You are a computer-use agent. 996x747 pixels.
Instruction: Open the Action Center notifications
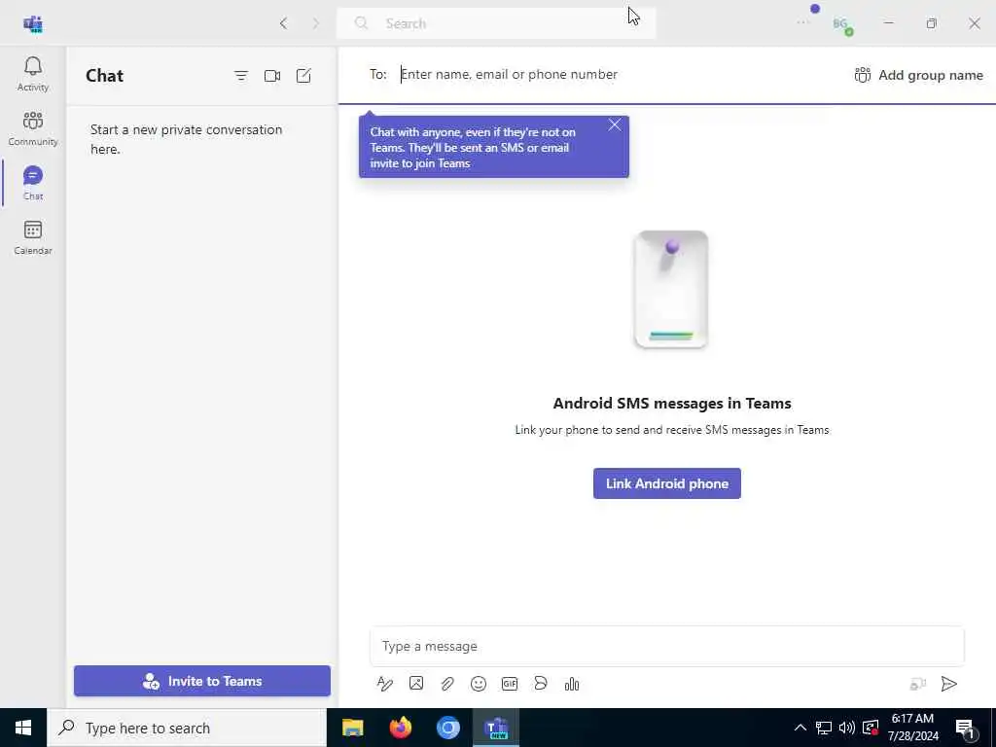click(966, 728)
